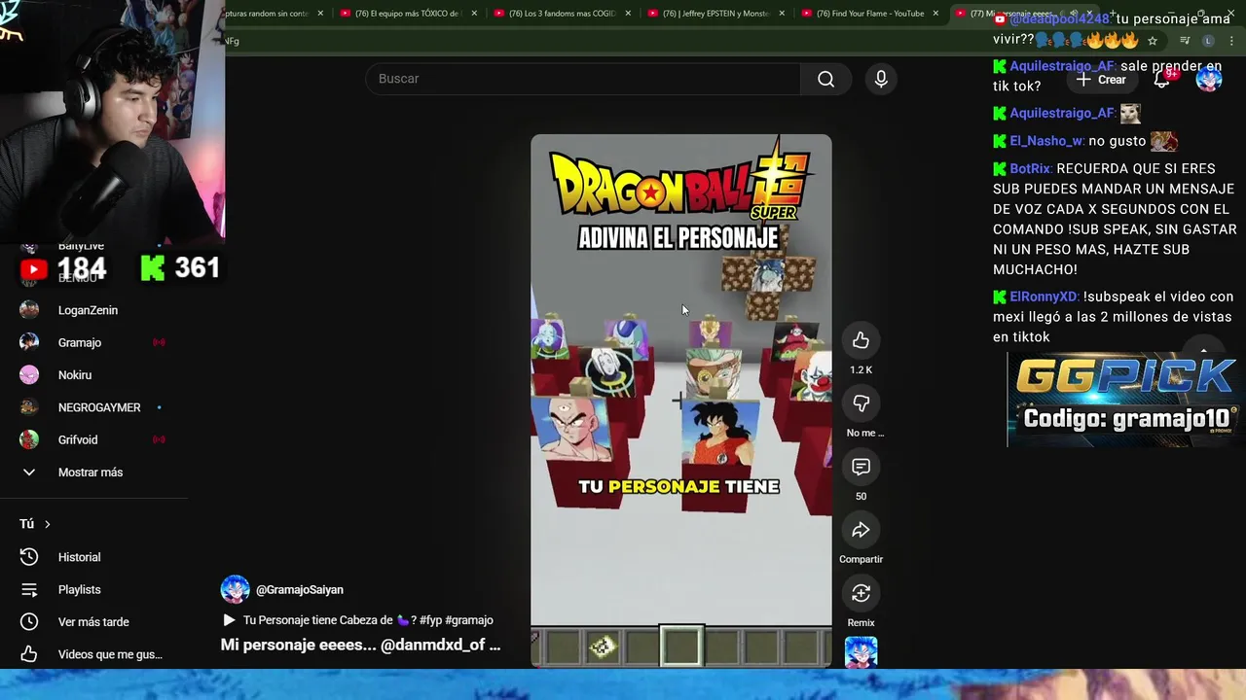The height and width of the screenshot is (700, 1246).
Task: Click the video title 'Mi personaje eeees...'
Action: click(360, 645)
